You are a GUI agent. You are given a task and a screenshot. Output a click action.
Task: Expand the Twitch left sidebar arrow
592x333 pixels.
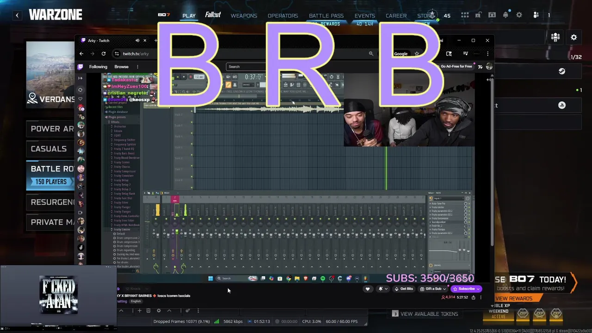point(80,78)
